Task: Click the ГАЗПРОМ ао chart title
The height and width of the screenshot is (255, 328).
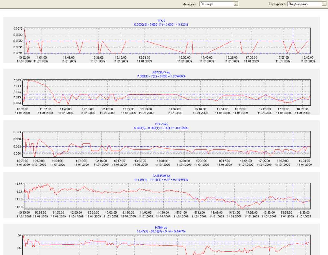Action: point(161,176)
